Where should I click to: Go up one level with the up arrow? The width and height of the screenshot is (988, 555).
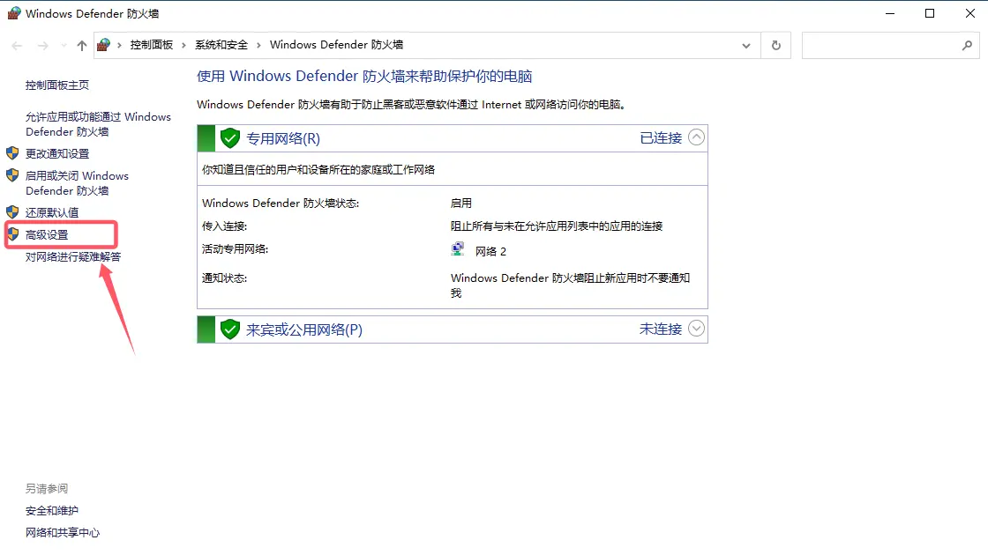[82, 45]
